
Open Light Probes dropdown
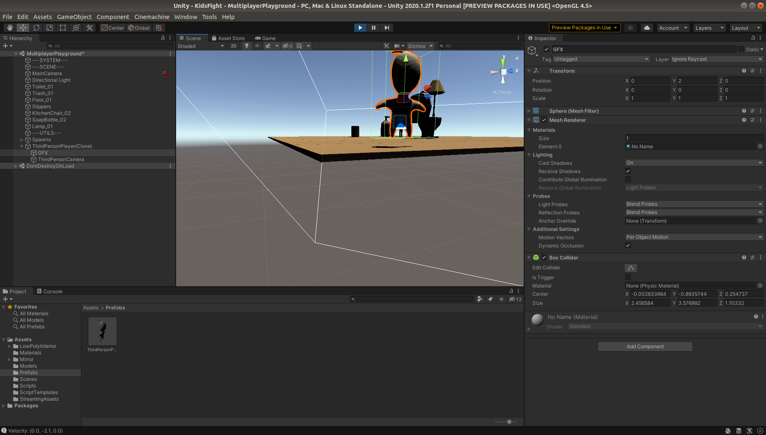694,204
